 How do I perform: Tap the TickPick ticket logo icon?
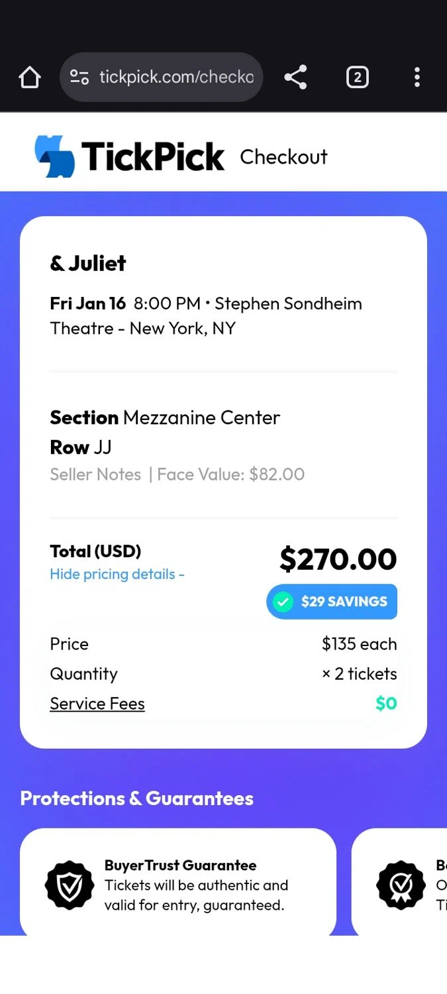[x=54, y=156]
